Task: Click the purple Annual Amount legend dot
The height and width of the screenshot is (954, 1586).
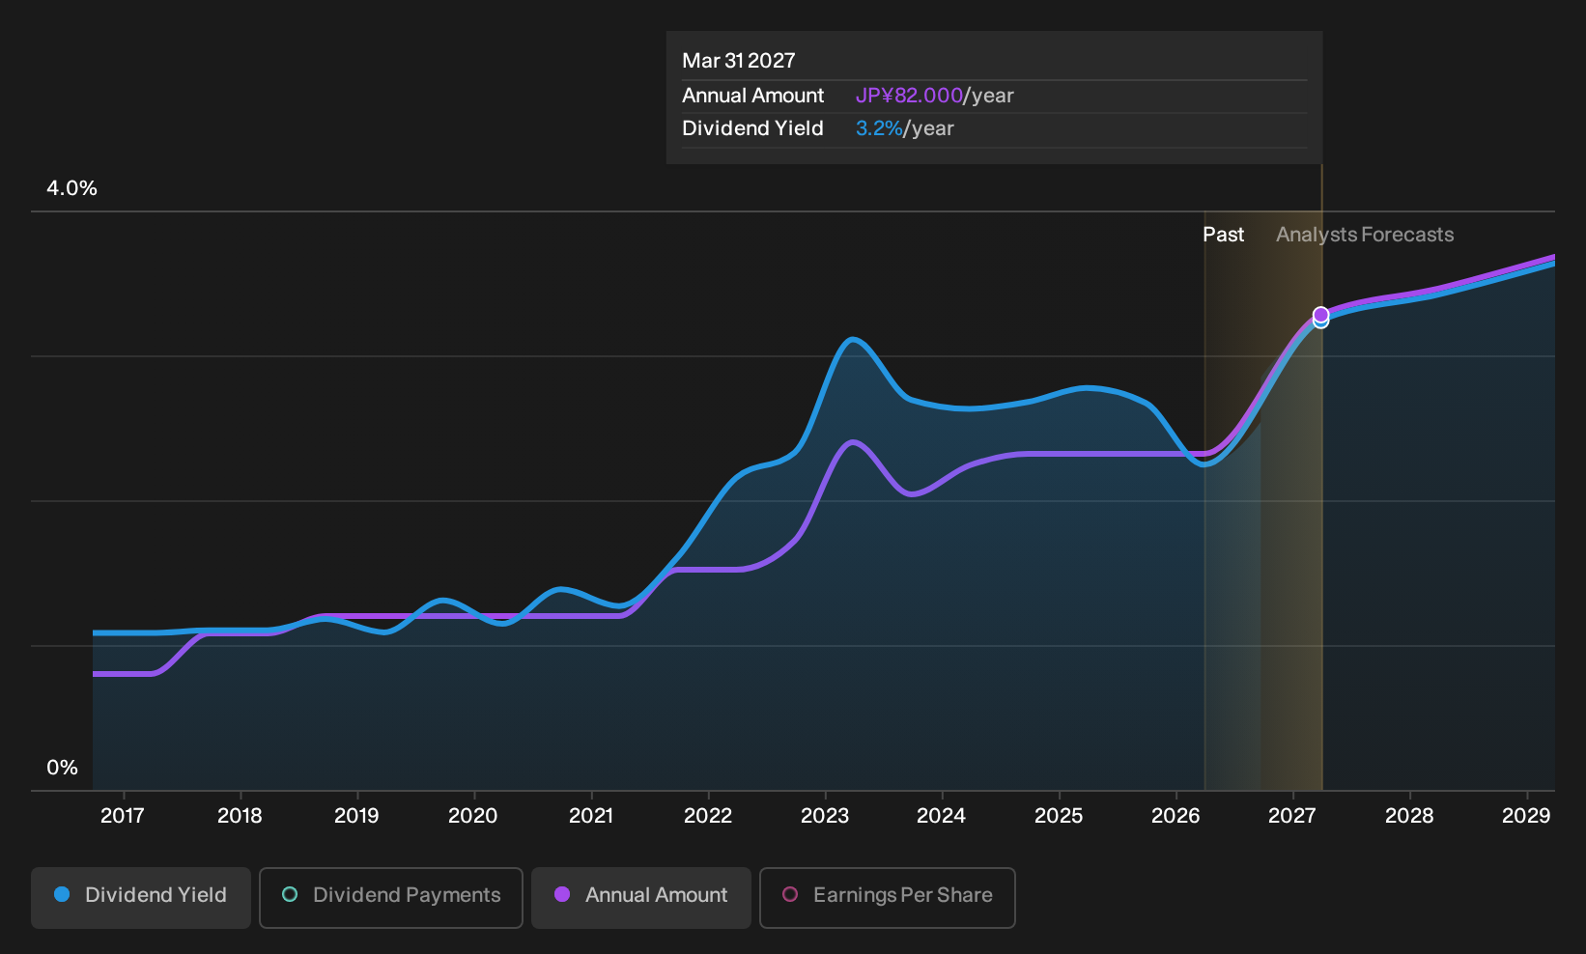Action: pyautogui.click(x=562, y=894)
